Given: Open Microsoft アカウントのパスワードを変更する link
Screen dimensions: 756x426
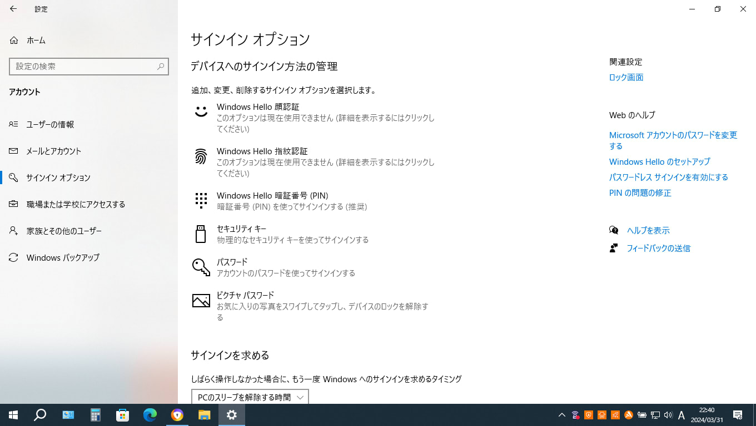Looking at the screenshot, I should click(673, 140).
